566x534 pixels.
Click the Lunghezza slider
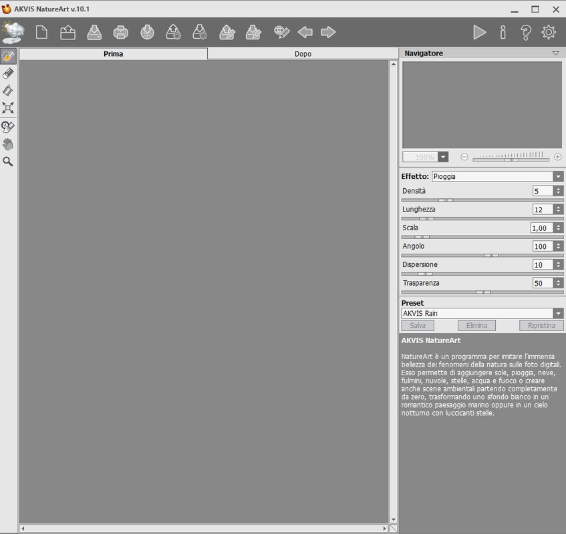tap(482, 218)
